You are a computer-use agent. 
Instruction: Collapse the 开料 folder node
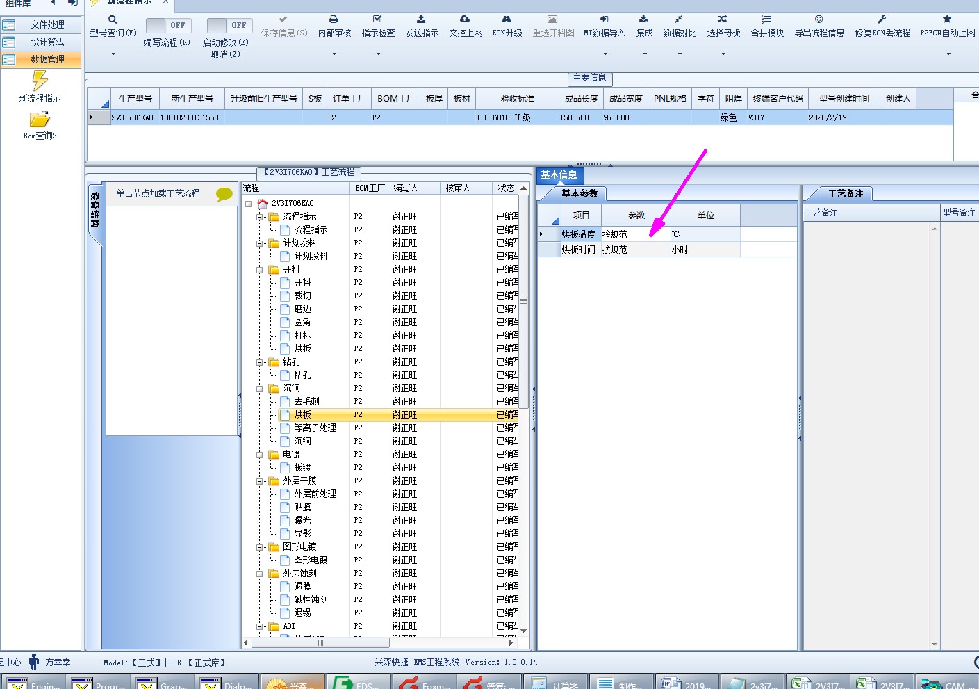pos(260,270)
